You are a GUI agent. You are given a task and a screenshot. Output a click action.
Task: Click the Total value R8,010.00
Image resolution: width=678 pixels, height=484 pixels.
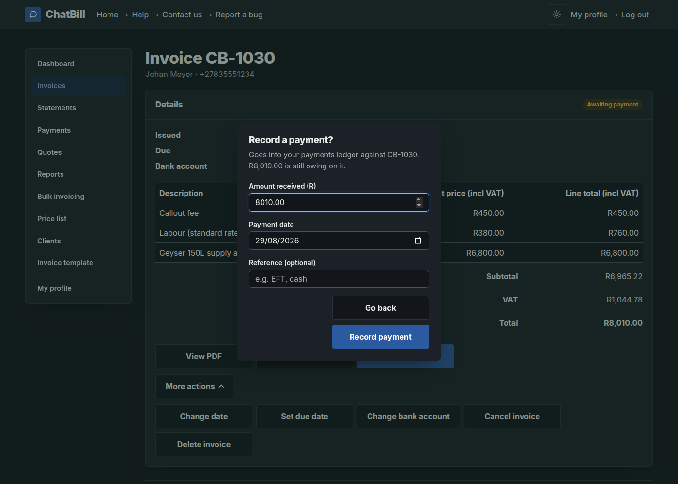623,323
